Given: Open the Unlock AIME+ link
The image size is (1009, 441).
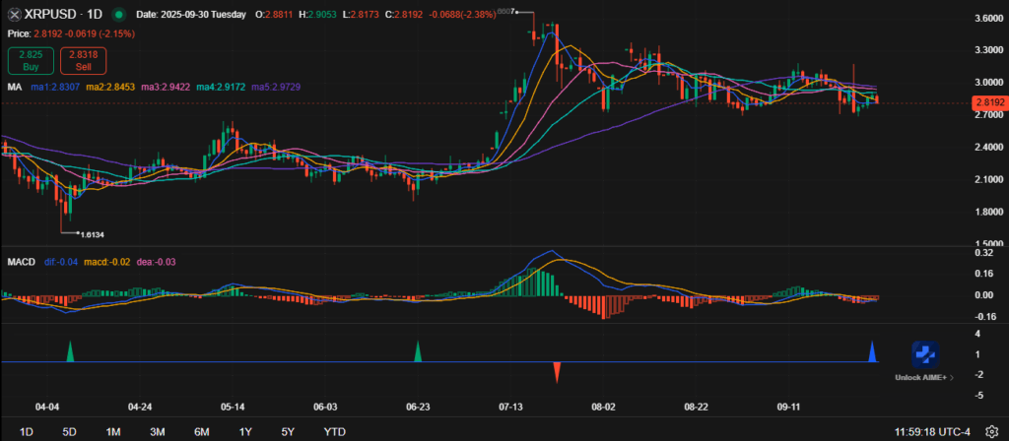Looking at the screenshot, I should (921, 377).
